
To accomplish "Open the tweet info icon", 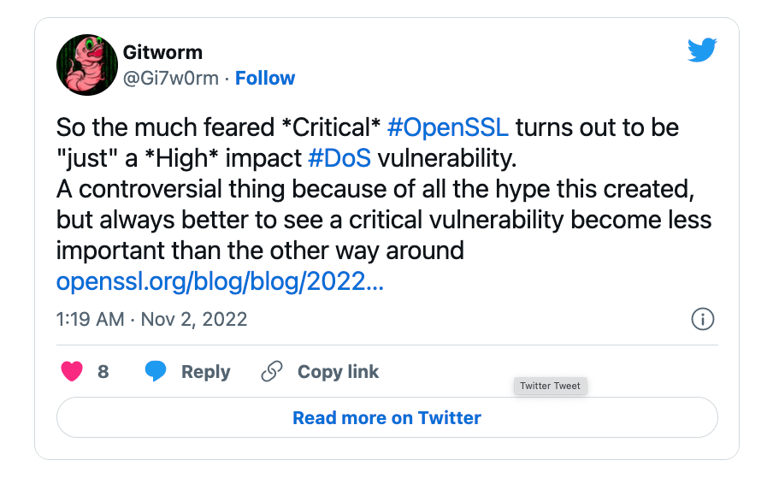I will coord(702,320).
